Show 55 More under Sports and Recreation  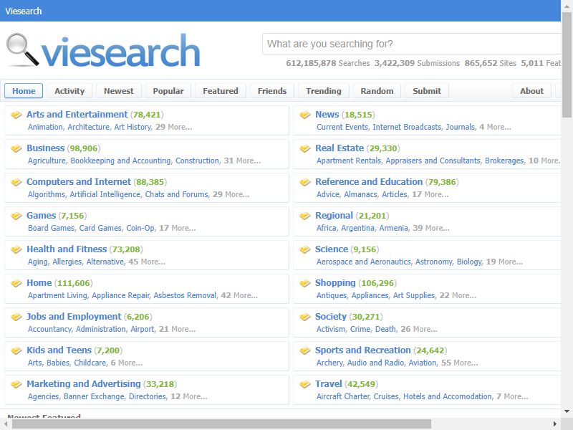click(460, 363)
